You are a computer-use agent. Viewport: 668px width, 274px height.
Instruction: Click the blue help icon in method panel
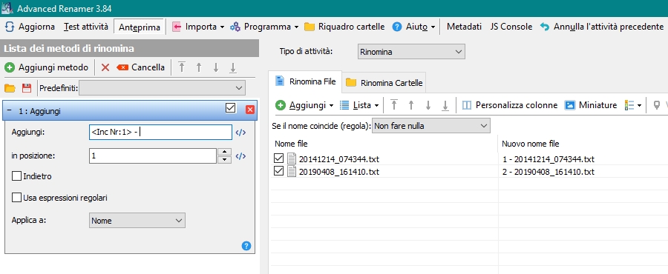click(x=246, y=246)
